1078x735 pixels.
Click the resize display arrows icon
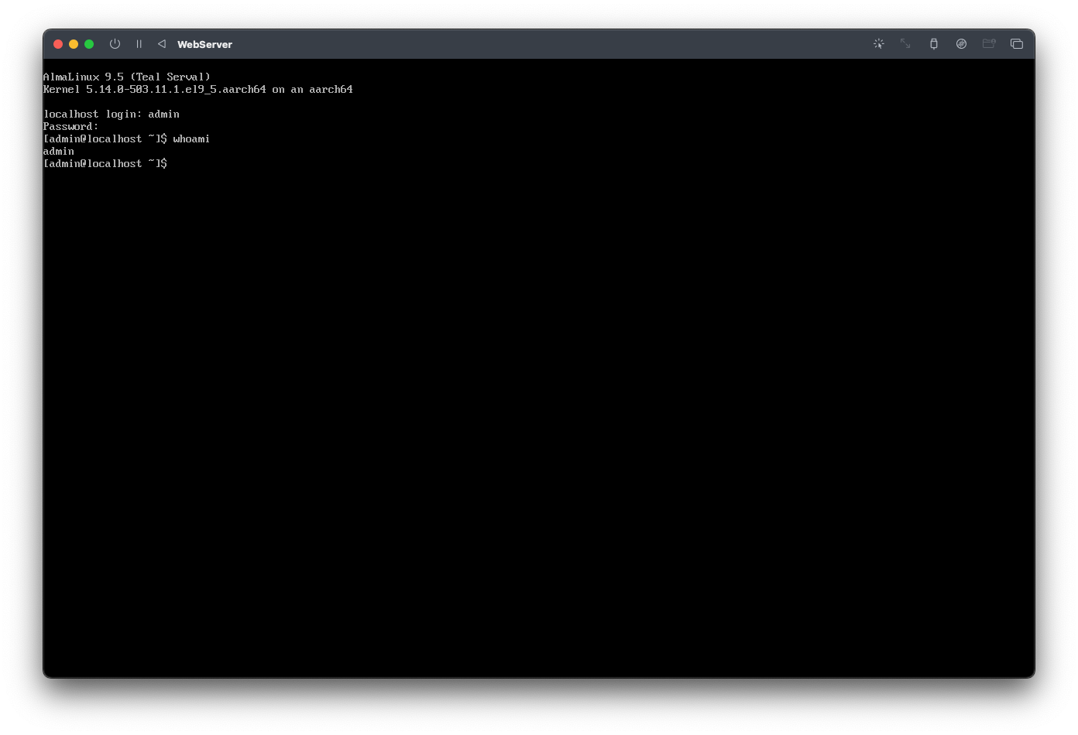click(x=905, y=44)
